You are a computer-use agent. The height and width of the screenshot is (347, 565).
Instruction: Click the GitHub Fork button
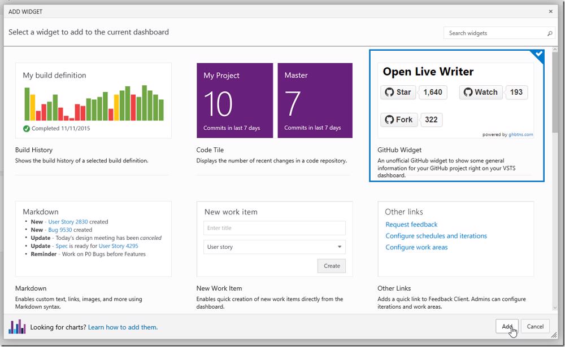click(399, 120)
